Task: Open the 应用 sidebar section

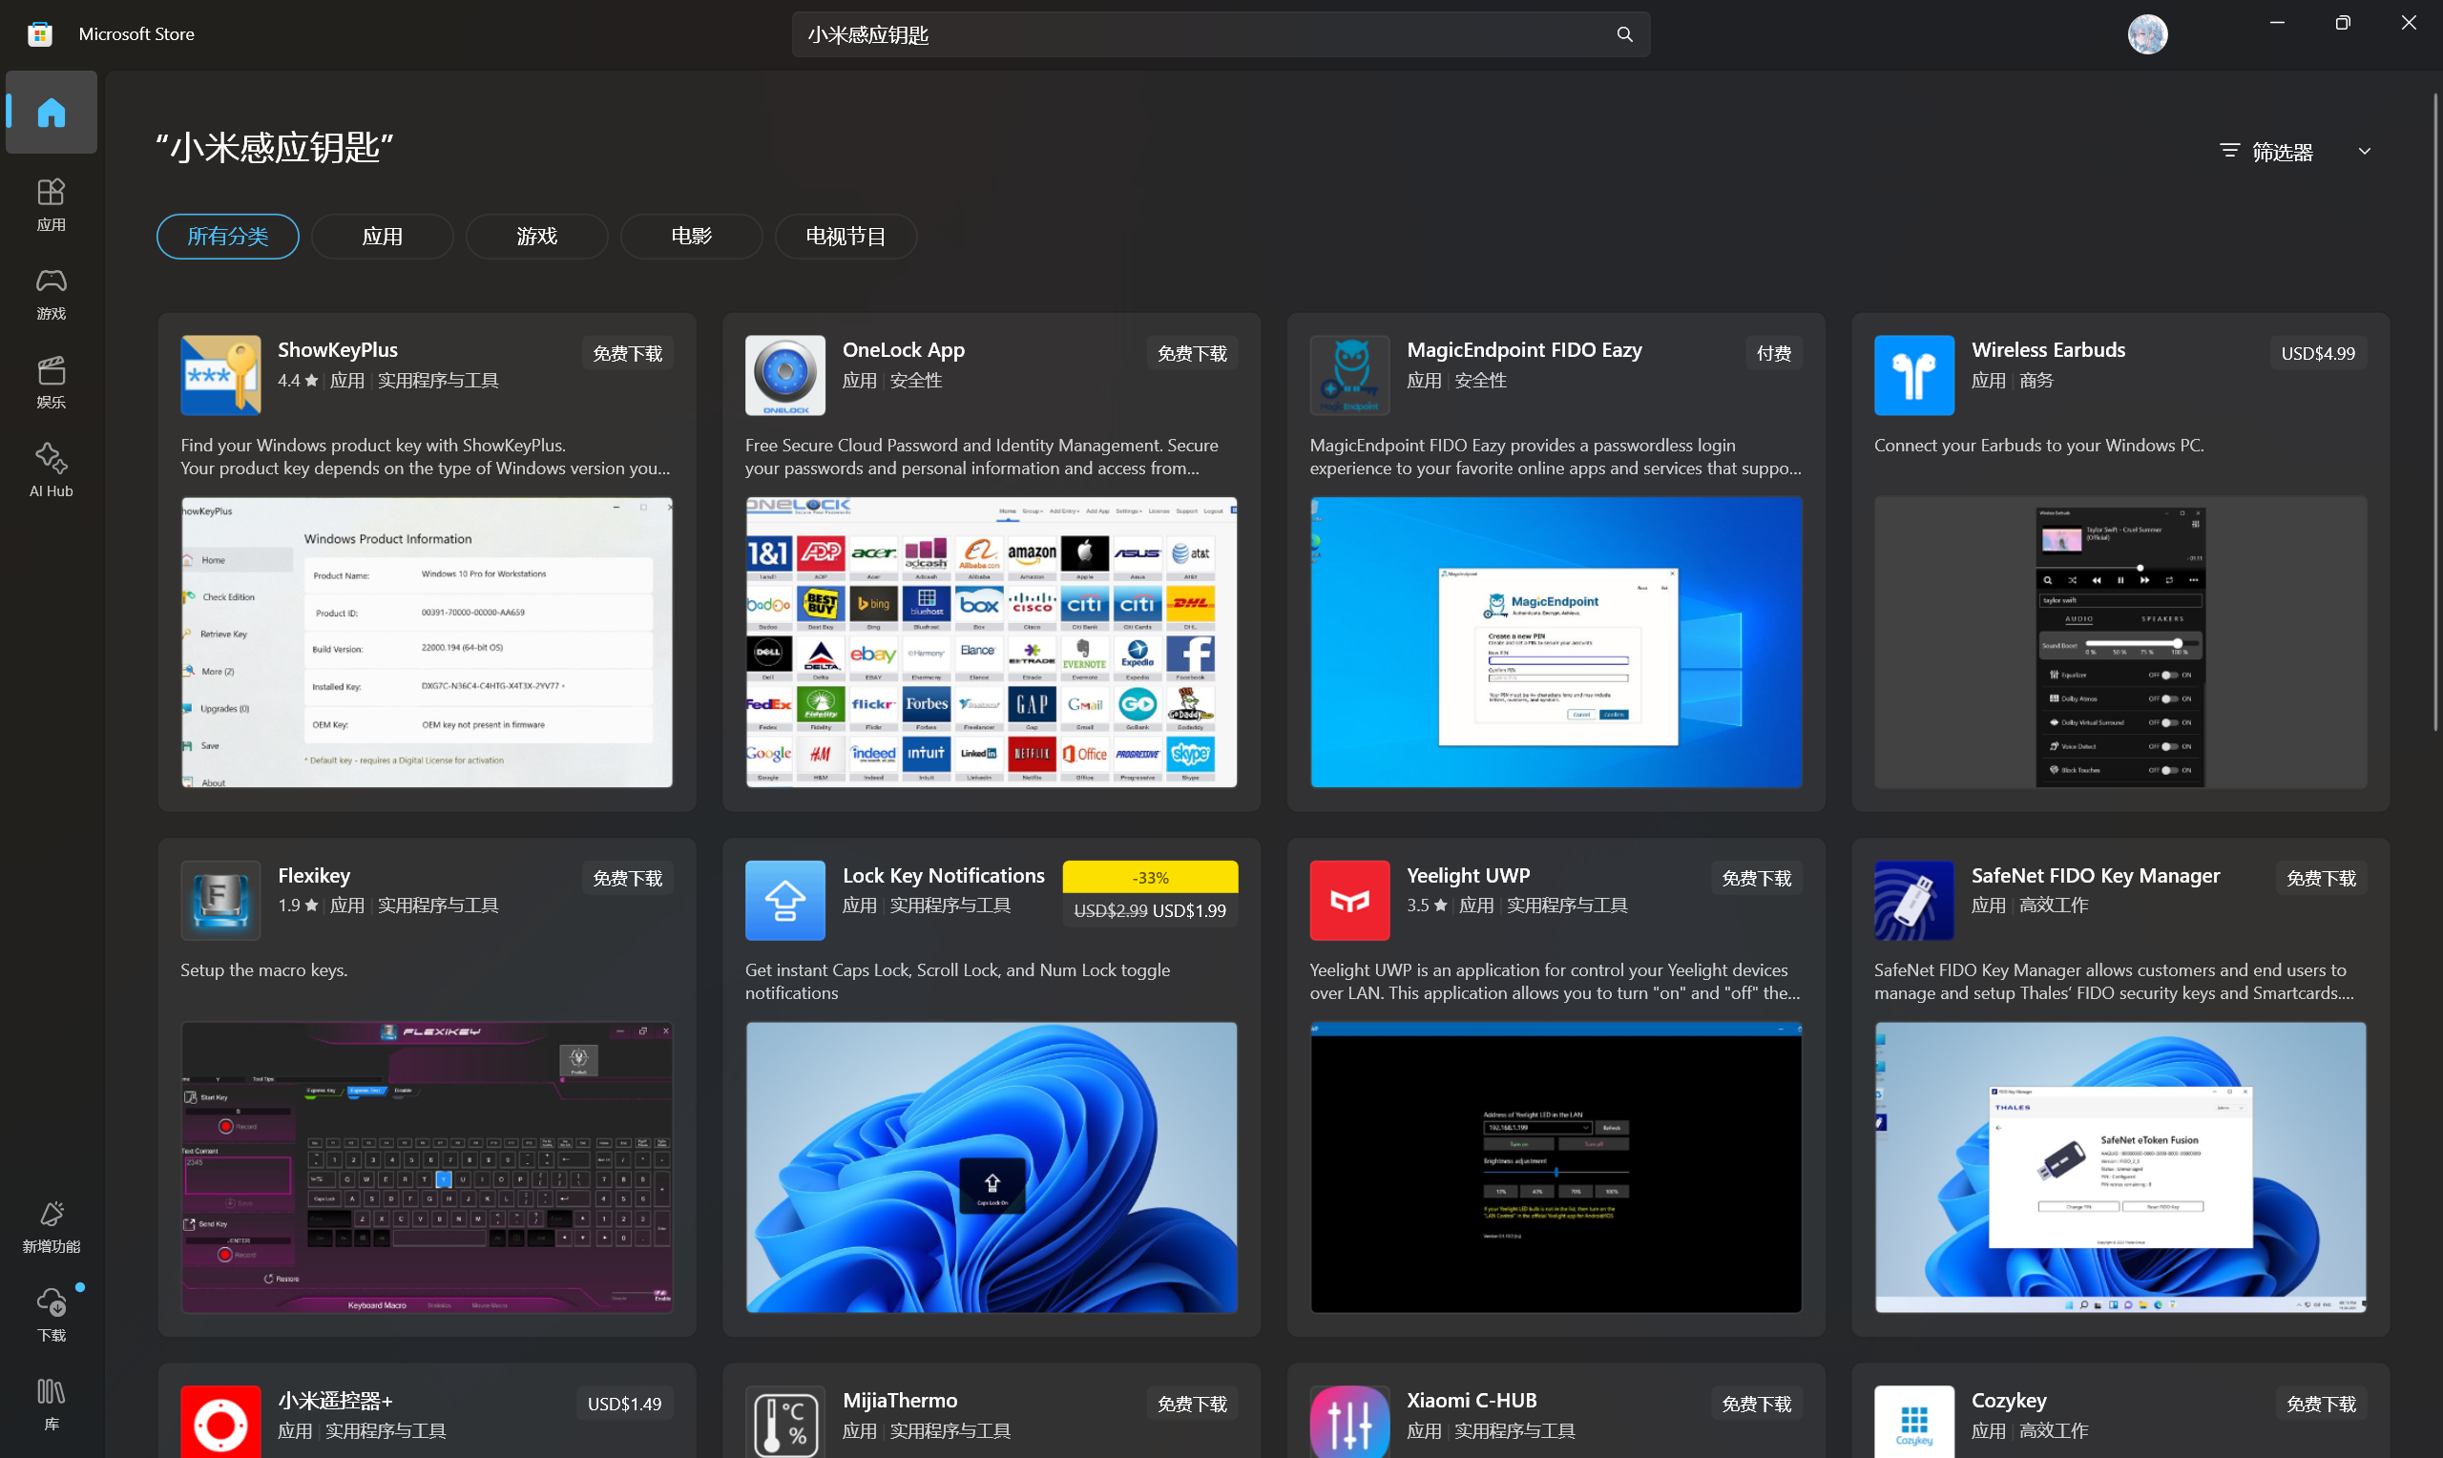Action: click(x=52, y=204)
